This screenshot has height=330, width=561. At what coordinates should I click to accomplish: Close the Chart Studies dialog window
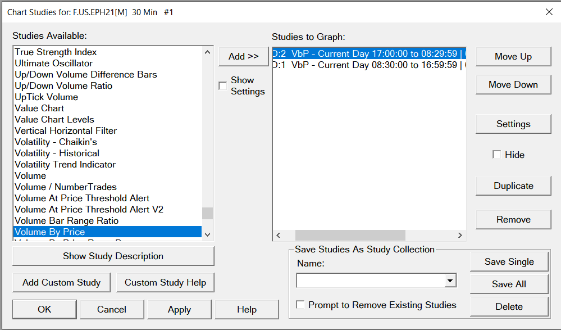(549, 12)
